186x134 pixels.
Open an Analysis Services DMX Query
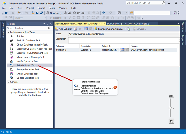(x=74, y=13)
